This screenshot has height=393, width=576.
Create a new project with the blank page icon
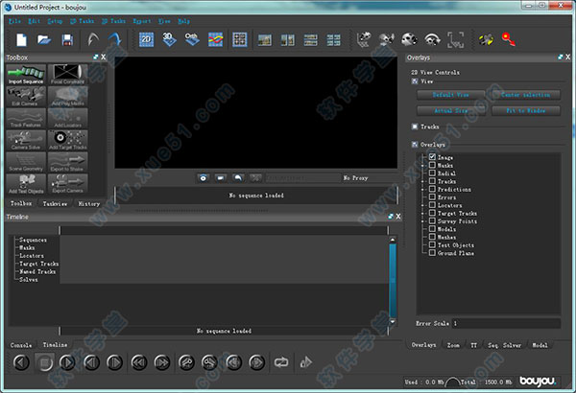22,39
